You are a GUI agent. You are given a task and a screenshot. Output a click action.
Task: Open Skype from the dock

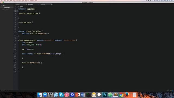(61, 95)
